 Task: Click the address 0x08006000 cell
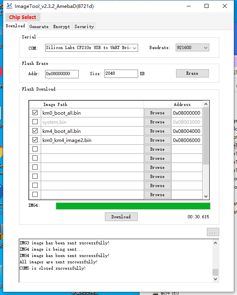[x=187, y=140]
